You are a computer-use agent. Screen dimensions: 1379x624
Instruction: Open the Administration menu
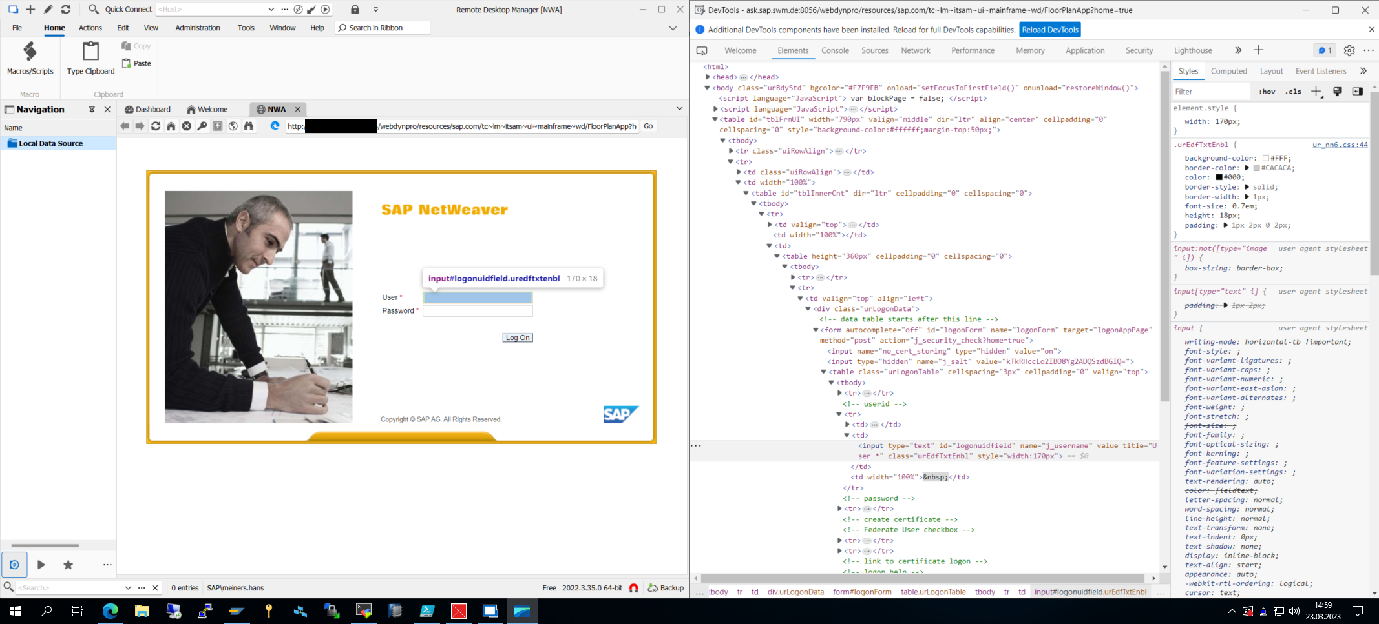coord(198,28)
